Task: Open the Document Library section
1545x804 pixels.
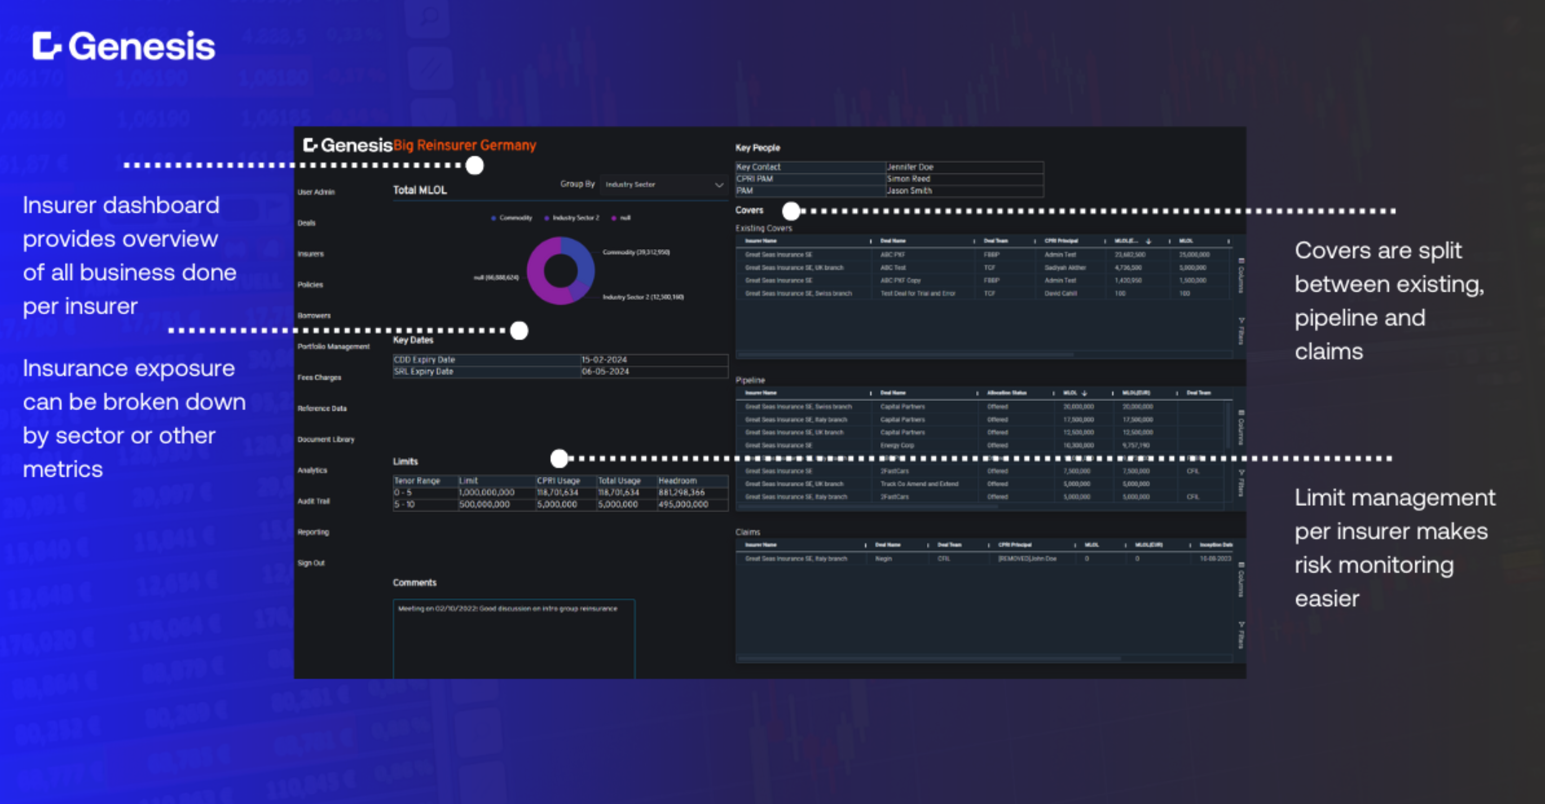Action: (327, 439)
